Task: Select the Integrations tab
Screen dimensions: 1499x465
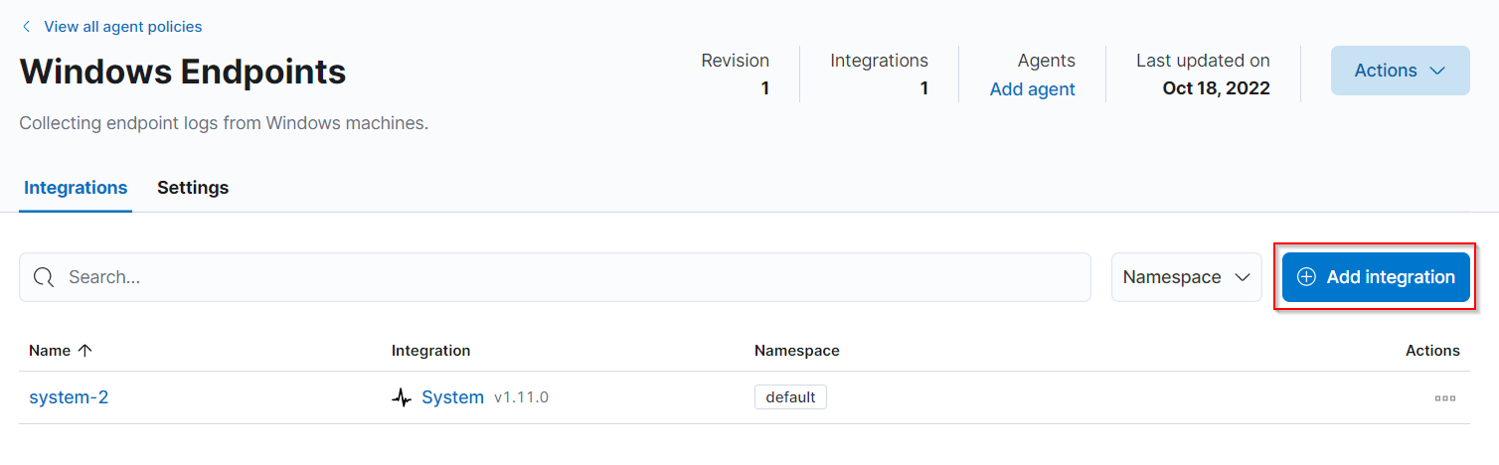Action: tap(76, 188)
